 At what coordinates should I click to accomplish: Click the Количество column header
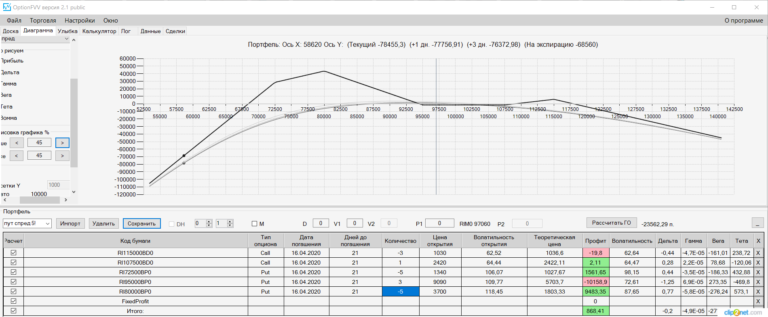coord(401,241)
